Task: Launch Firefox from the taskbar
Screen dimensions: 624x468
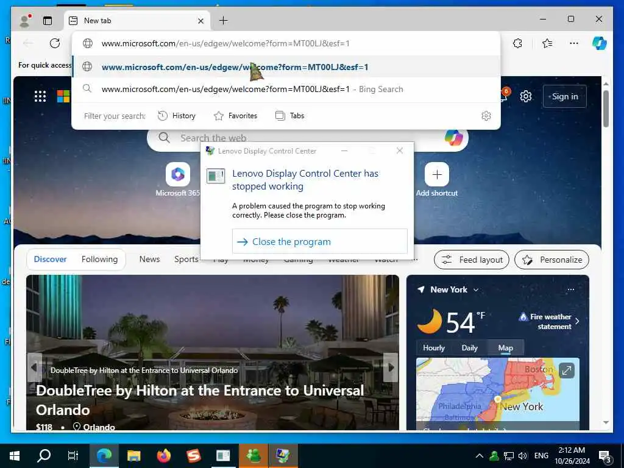Action: click(163, 456)
